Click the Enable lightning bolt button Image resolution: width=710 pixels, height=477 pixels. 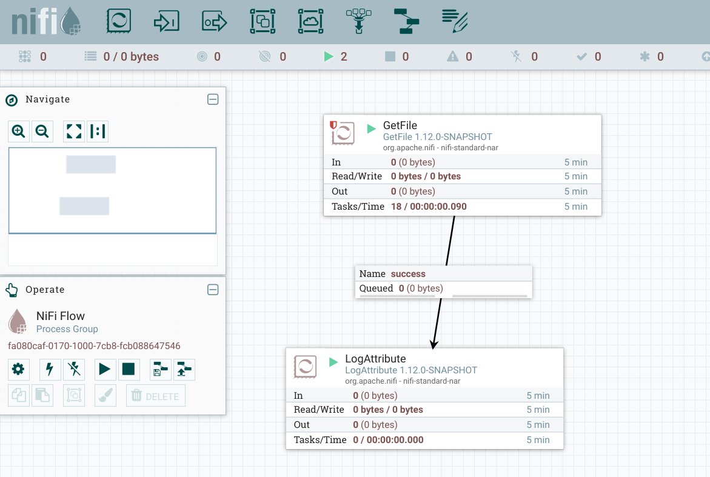pyautogui.click(x=50, y=369)
